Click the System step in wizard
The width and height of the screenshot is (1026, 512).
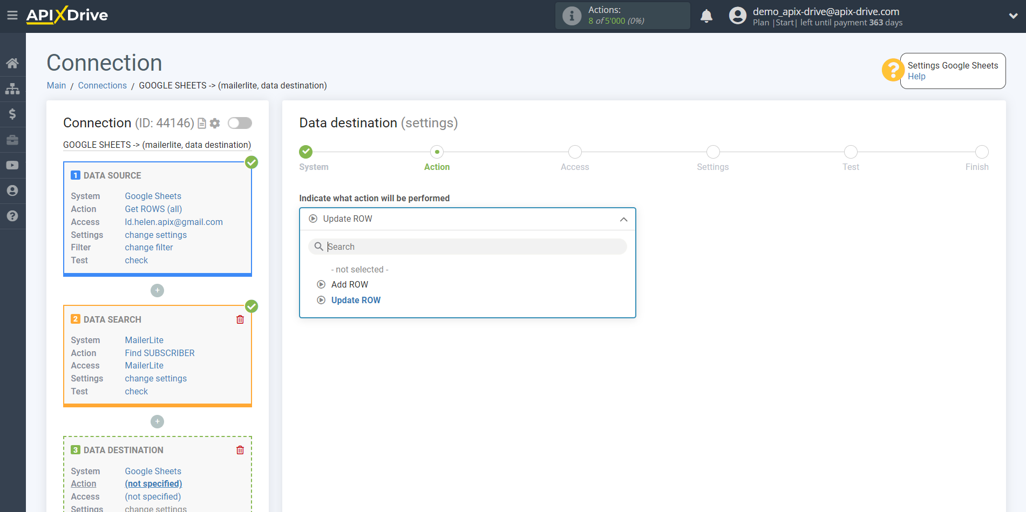pyautogui.click(x=306, y=152)
